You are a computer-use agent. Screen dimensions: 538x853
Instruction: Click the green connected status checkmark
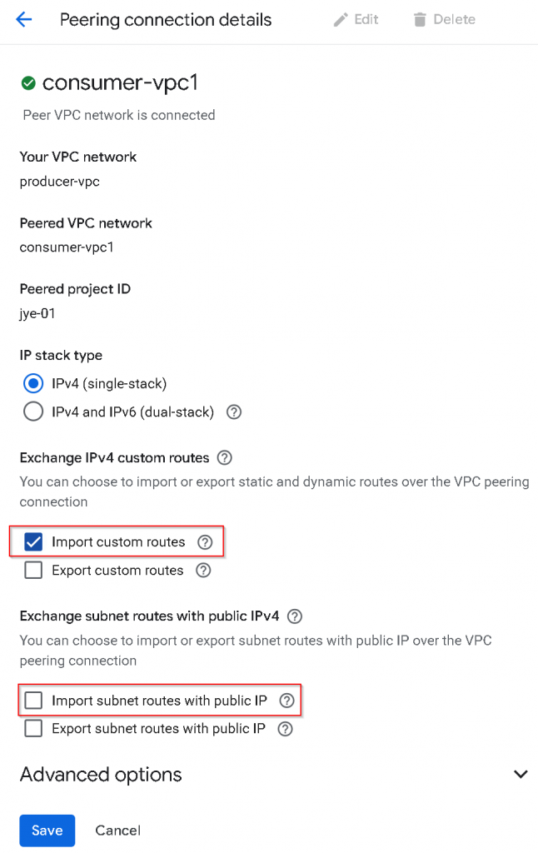tap(28, 82)
